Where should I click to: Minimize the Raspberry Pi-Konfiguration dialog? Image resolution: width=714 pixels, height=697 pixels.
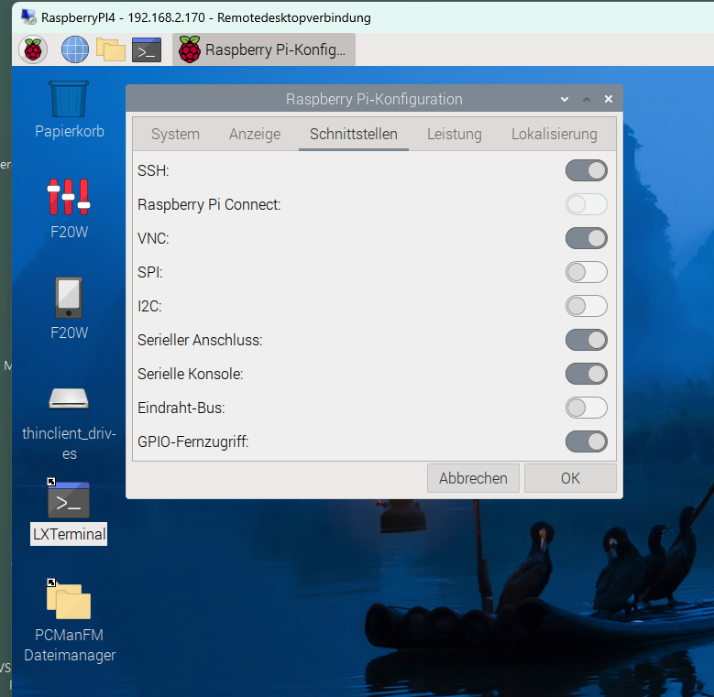tap(565, 99)
